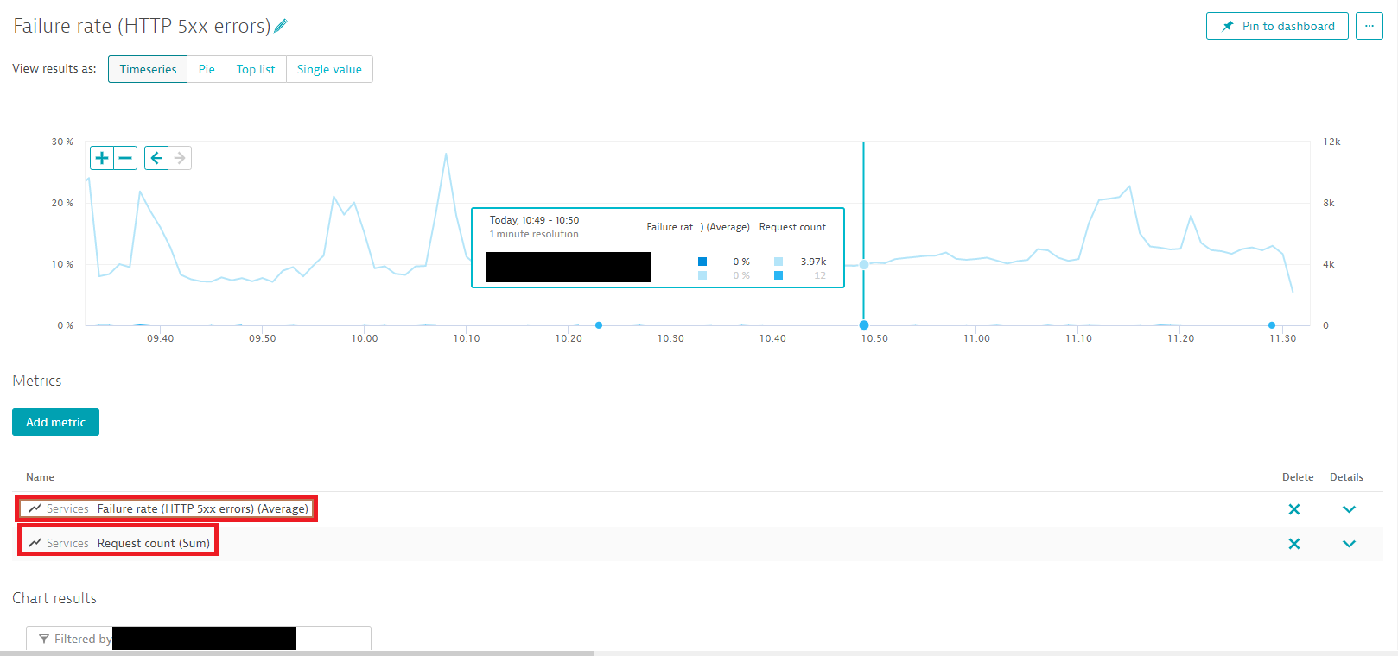Switch view to Pie chart
The image size is (1398, 656).
coord(207,69)
